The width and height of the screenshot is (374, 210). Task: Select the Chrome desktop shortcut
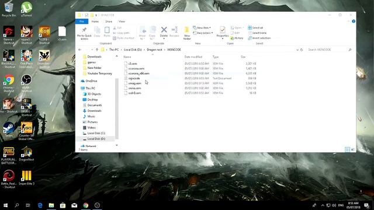click(9, 83)
